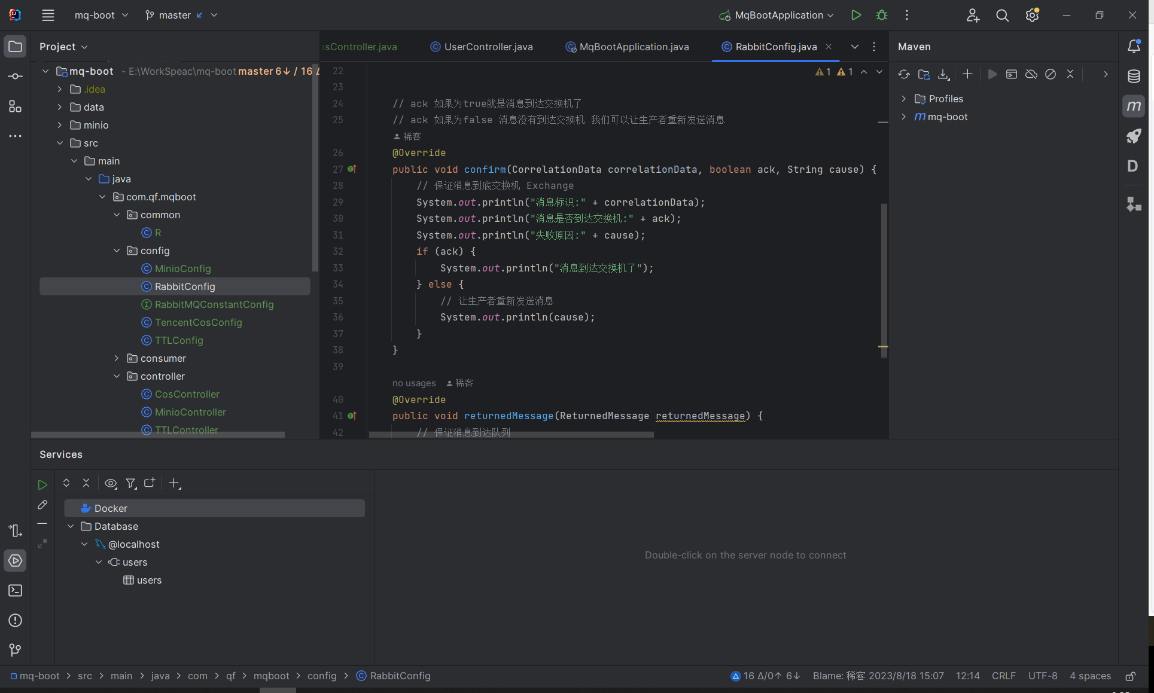Go to next highlighted problem in the editor
The width and height of the screenshot is (1154, 693).
(x=879, y=72)
